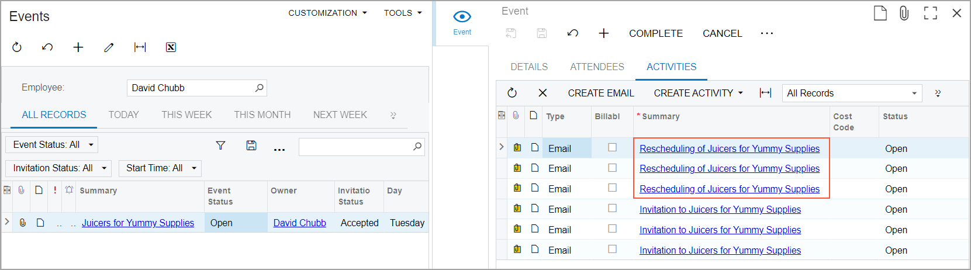971x270 pixels.
Task: Refresh the Activities grid
Action: point(512,93)
